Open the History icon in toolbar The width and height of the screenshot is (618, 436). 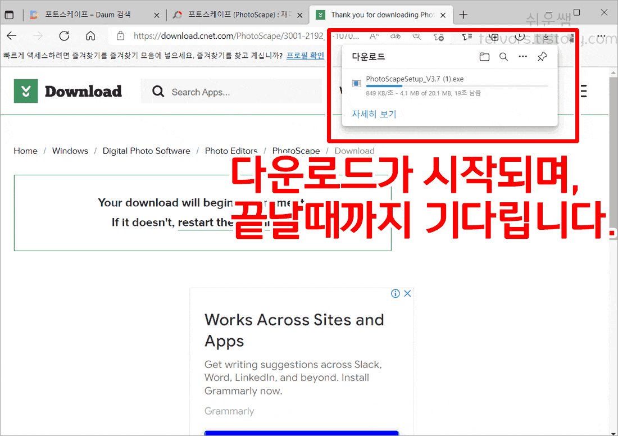pyautogui.click(x=520, y=37)
